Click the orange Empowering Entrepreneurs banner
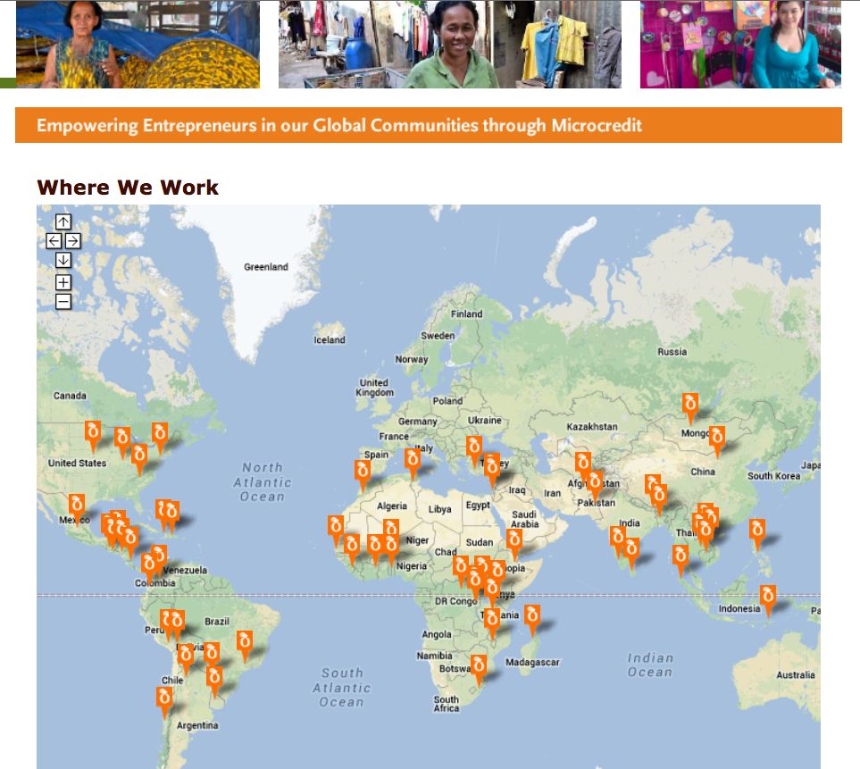The height and width of the screenshot is (769, 860). coord(428,125)
